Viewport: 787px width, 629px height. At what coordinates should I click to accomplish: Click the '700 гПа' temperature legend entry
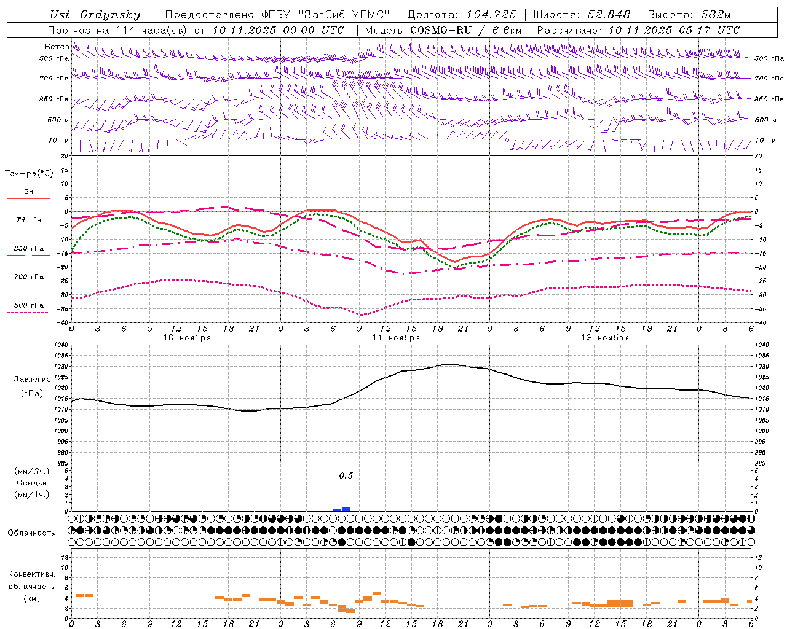(28, 277)
